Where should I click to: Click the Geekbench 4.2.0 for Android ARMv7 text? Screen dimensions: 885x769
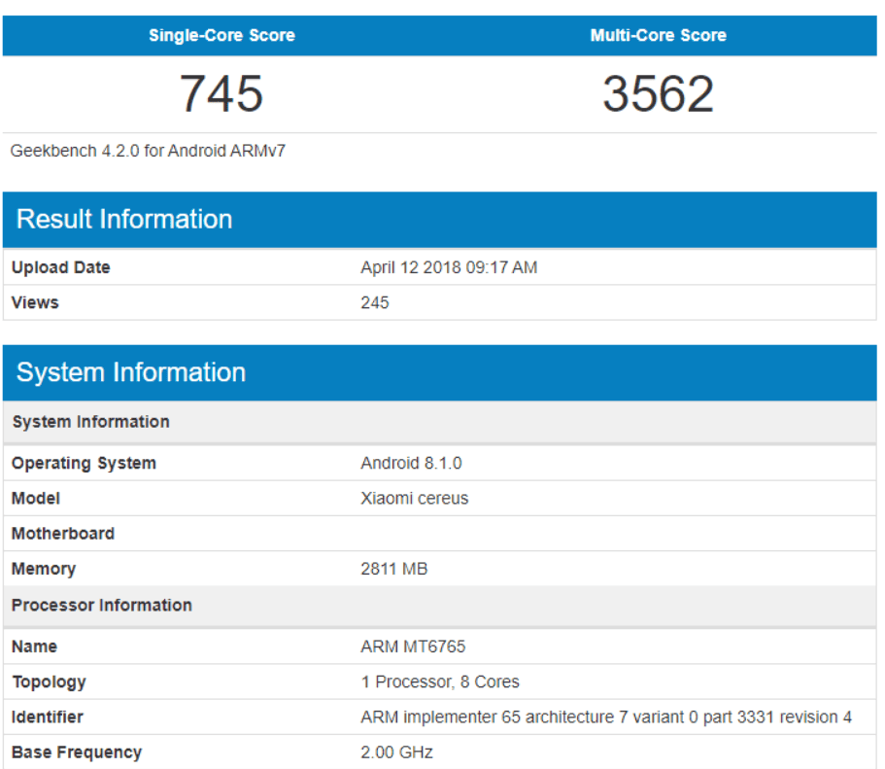(148, 151)
